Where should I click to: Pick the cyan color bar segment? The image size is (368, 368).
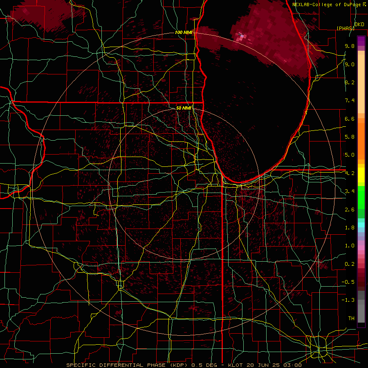click(x=361, y=224)
